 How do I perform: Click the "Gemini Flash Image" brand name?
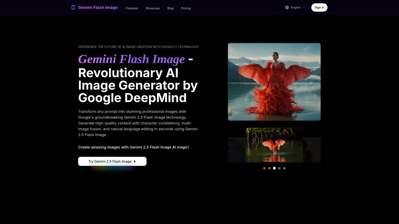point(98,8)
